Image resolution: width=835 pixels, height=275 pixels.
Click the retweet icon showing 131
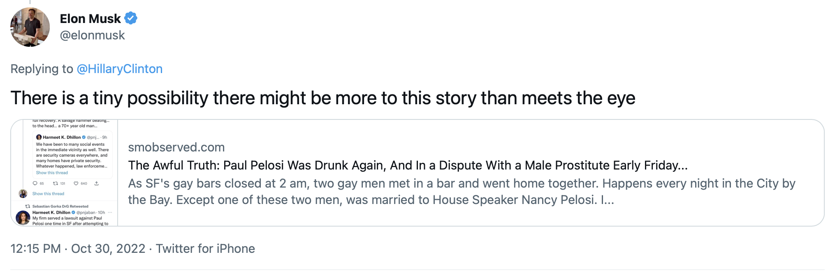tap(55, 183)
